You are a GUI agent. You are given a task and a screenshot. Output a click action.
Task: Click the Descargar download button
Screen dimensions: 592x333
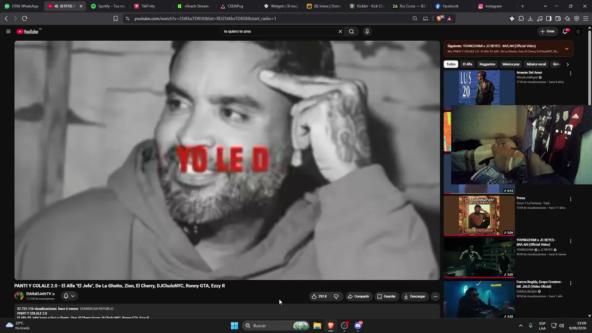[414, 296]
